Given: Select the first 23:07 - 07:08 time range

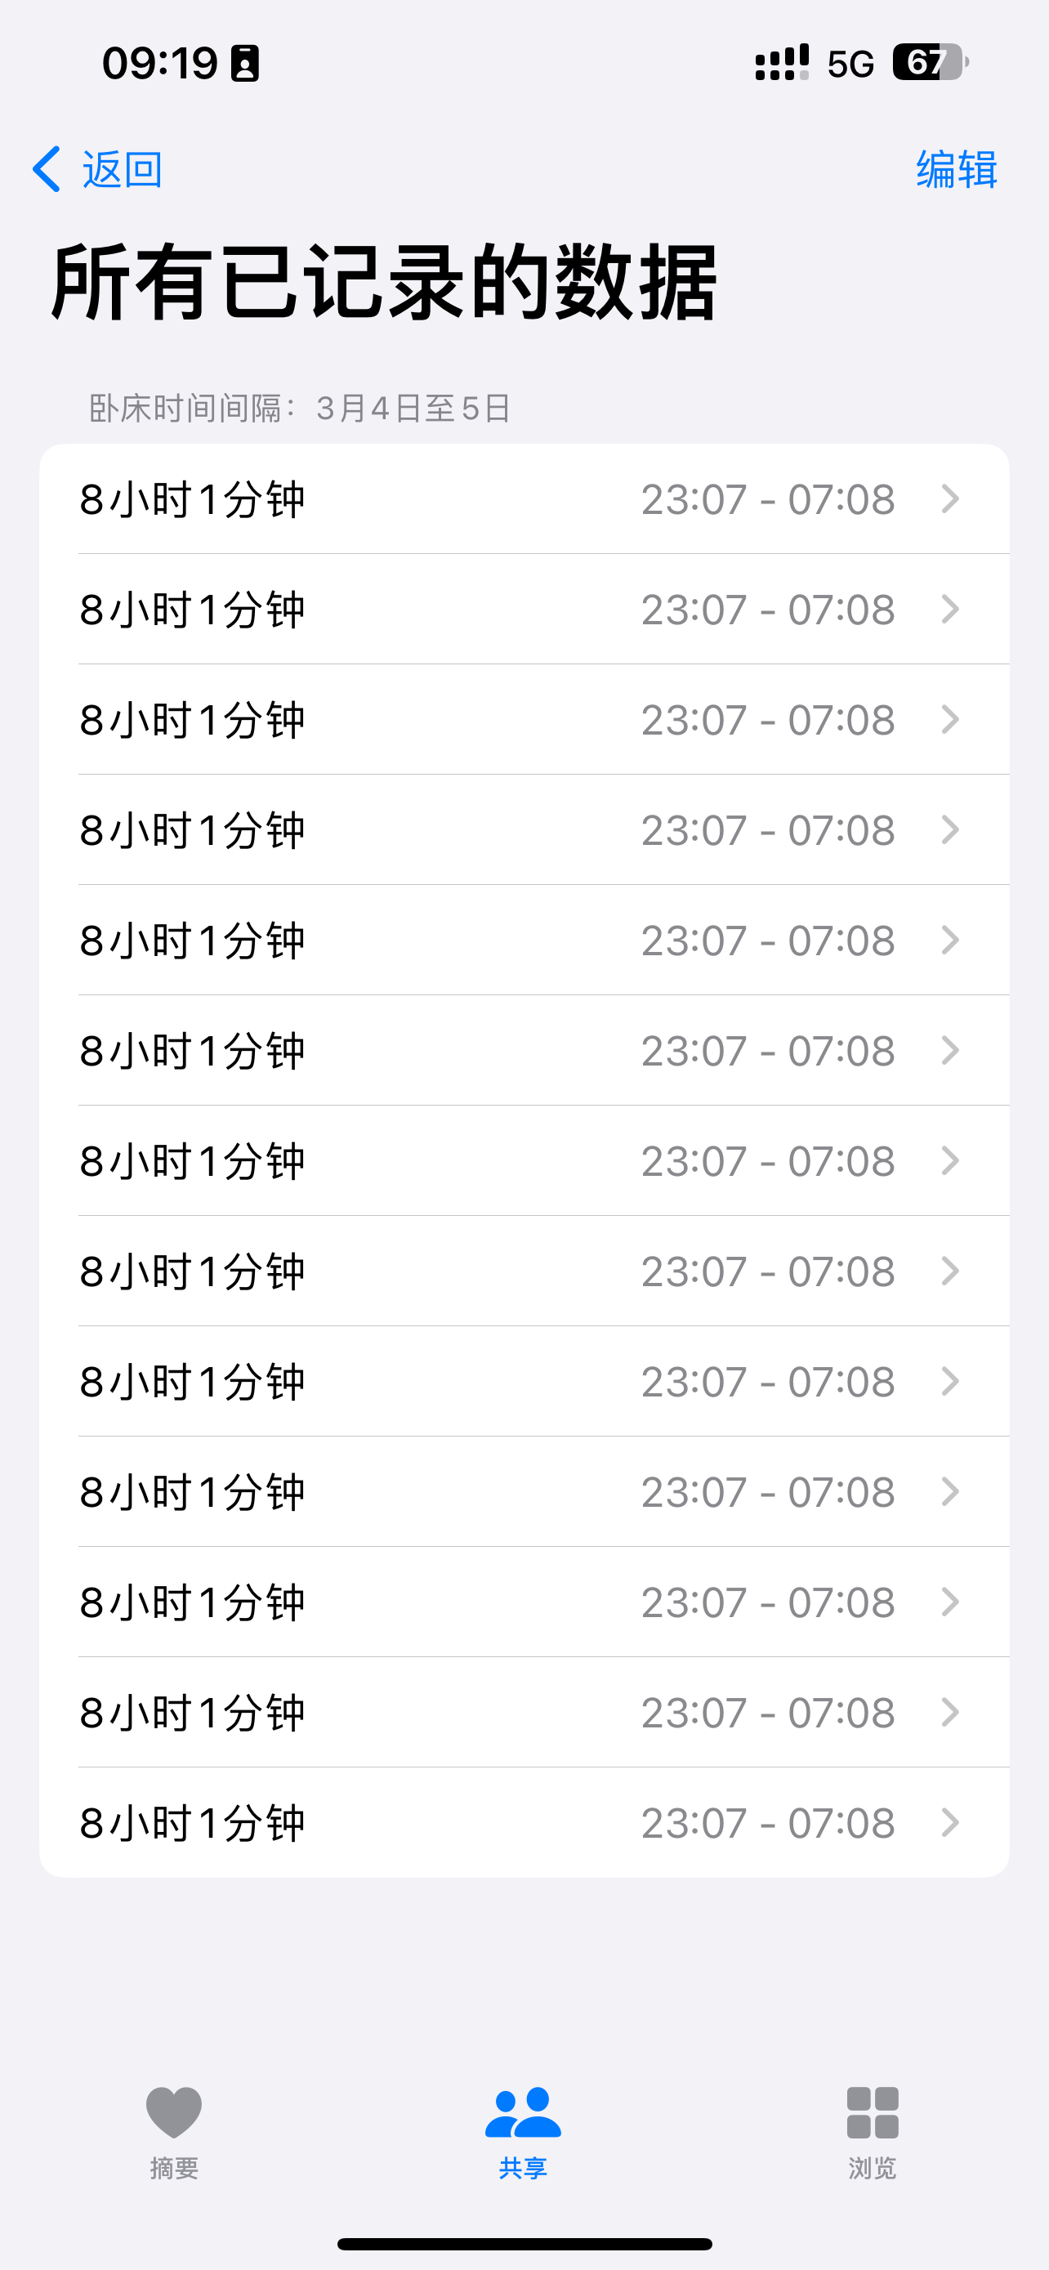Looking at the screenshot, I should click(768, 499).
